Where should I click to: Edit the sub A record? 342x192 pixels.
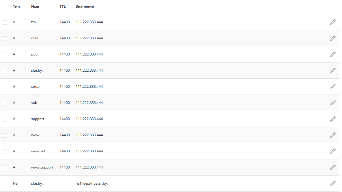tap(333, 103)
